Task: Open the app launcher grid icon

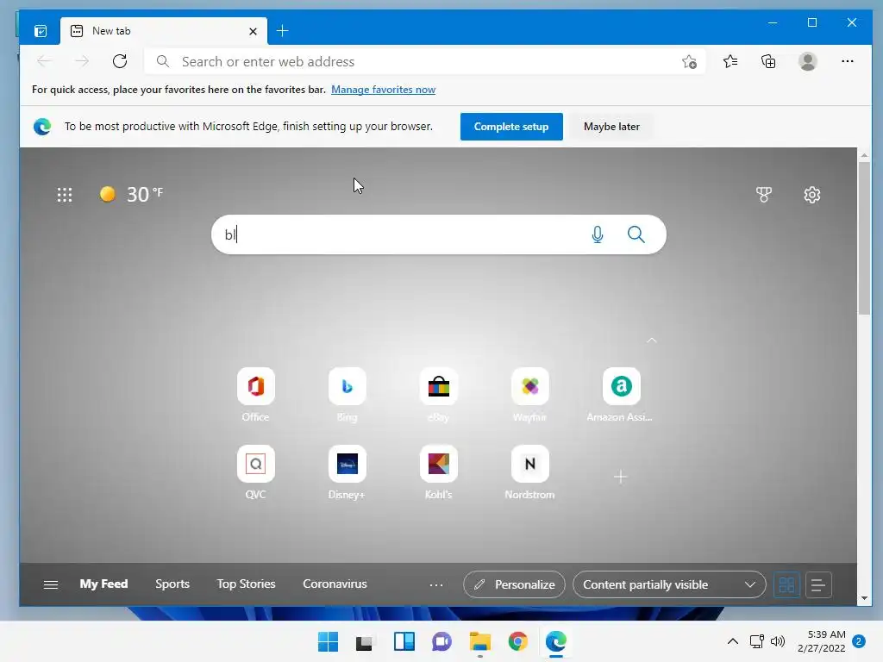Action: tap(65, 195)
